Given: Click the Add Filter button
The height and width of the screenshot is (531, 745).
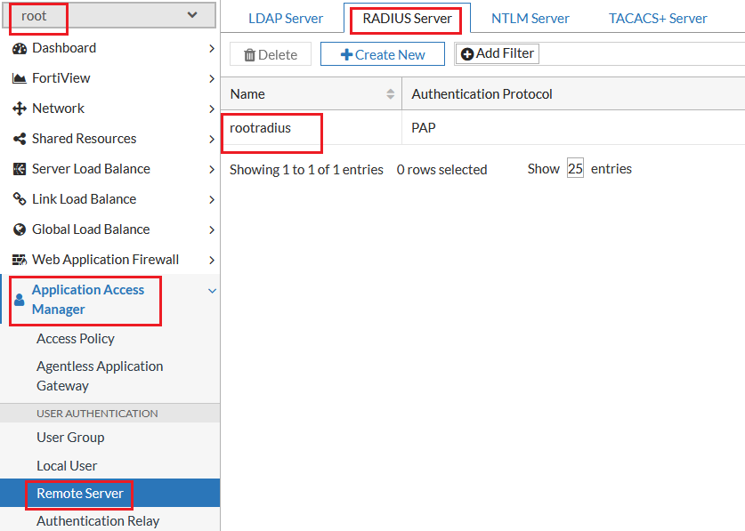Looking at the screenshot, I should point(498,53).
